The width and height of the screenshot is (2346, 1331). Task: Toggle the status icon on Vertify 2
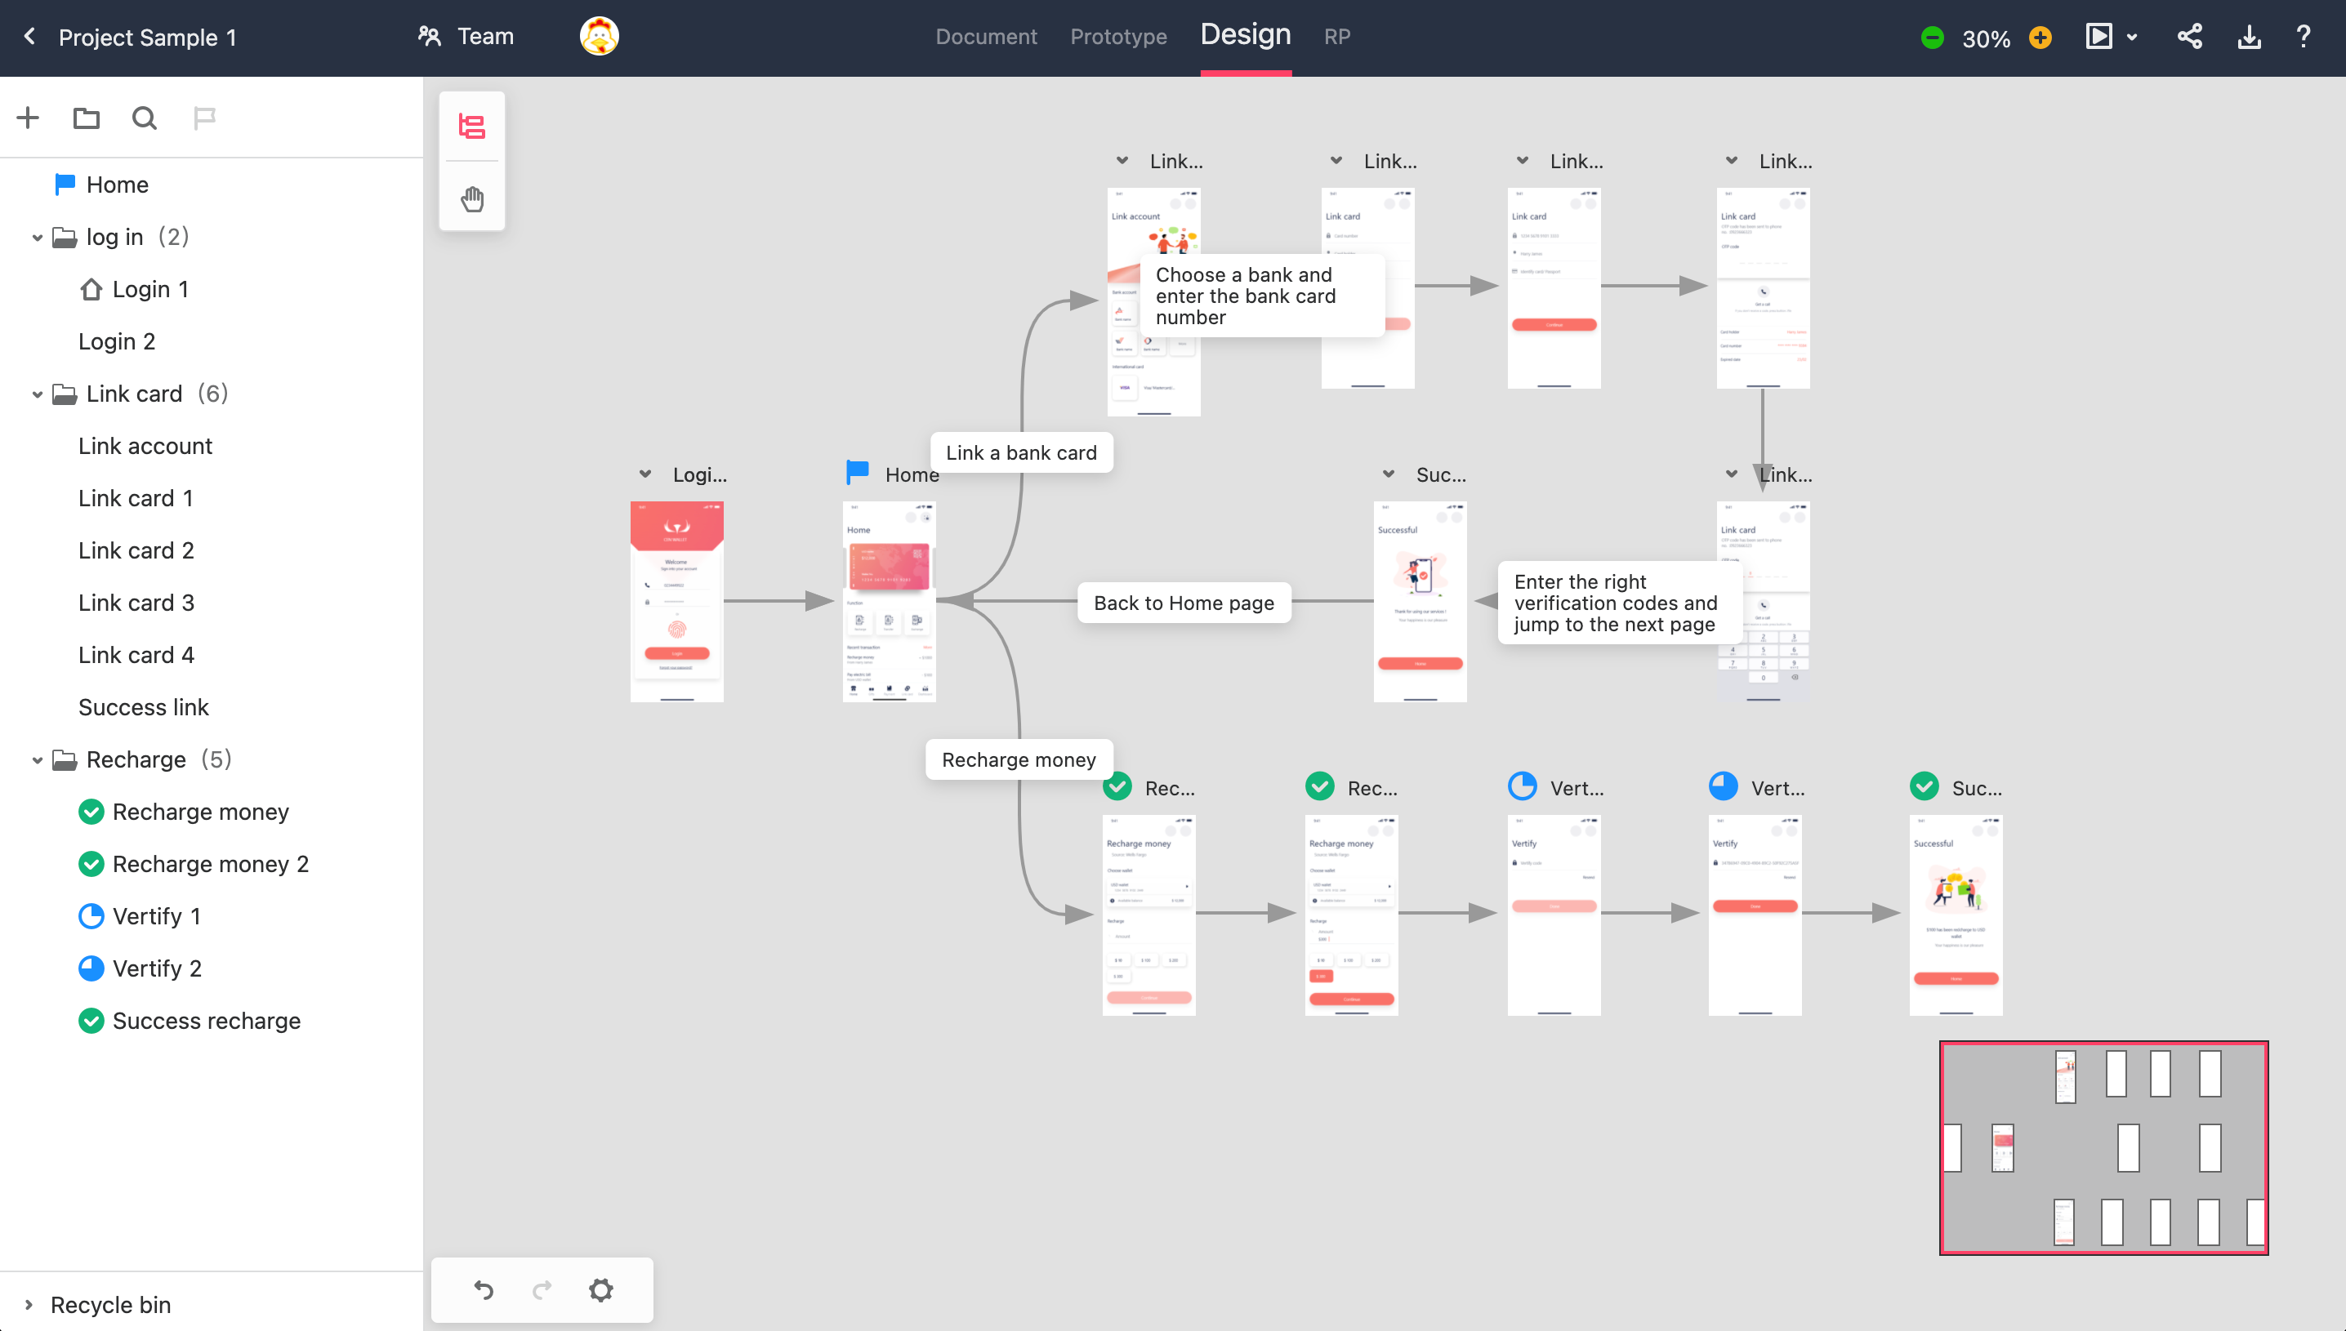coord(91,968)
